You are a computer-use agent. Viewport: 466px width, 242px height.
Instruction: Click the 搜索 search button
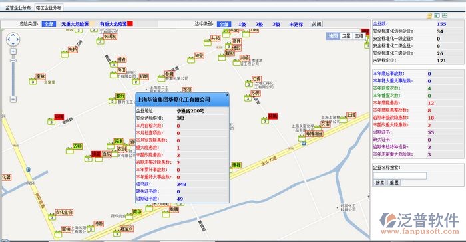[380, 183]
